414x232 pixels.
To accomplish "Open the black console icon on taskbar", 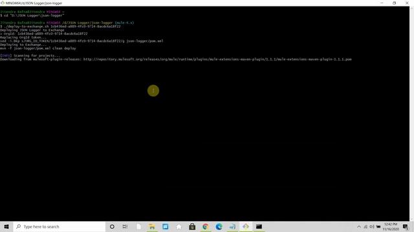I will 259,226.
